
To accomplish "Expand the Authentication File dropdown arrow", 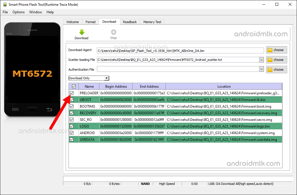I will coord(261,69).
